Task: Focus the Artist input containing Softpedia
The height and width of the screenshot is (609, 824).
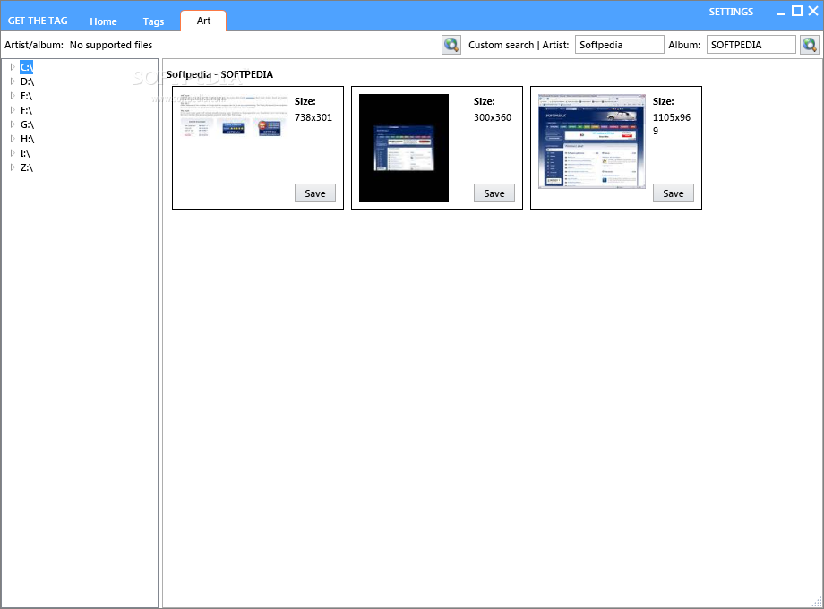Action: (x=620, y=45)
